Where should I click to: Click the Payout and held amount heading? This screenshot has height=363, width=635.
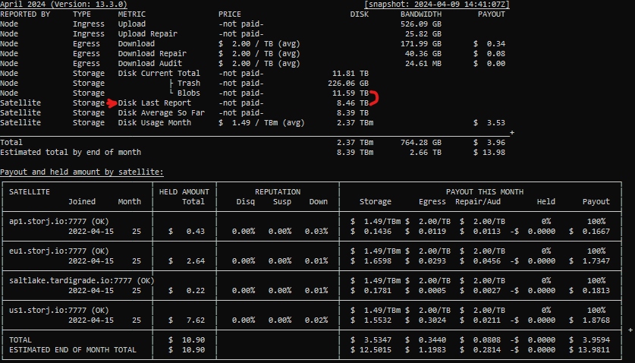coord(81,172)
